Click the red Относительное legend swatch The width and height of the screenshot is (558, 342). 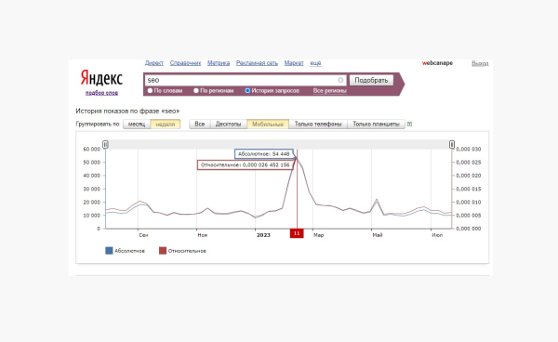coord(163,251)
